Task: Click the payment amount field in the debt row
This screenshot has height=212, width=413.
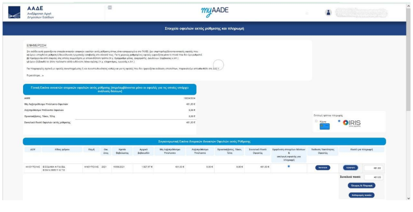Action: 373,167
